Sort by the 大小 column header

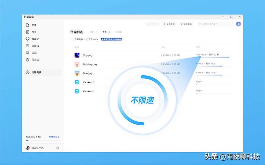(163, 47)
